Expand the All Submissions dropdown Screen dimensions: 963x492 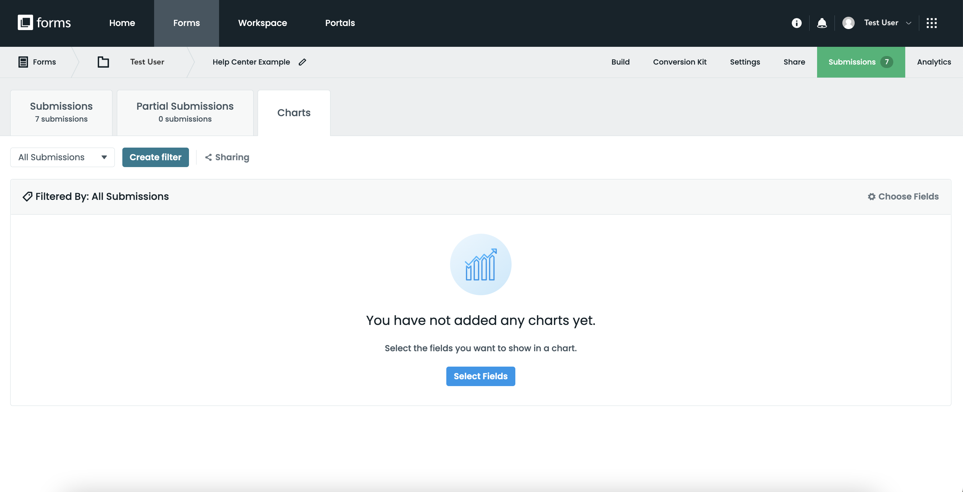click(x=63, y=158)
